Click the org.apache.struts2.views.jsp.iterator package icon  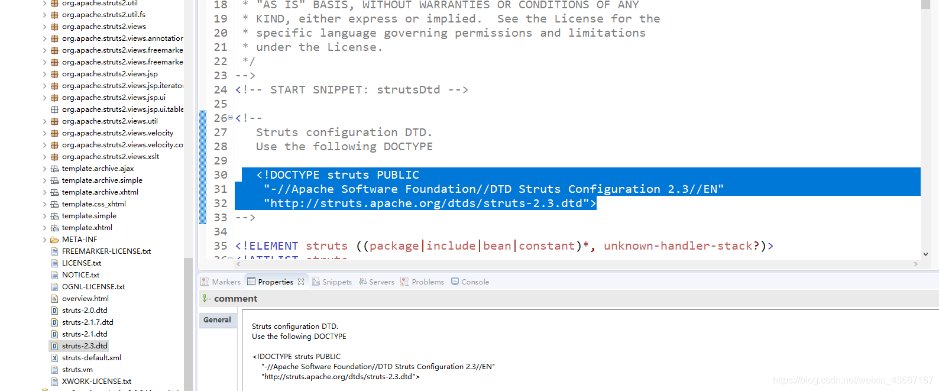click(54, 86)
